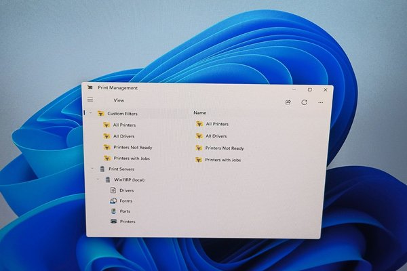Select All Printers in the tree
This screenshot has height=271, width=407.
point(124,125)
